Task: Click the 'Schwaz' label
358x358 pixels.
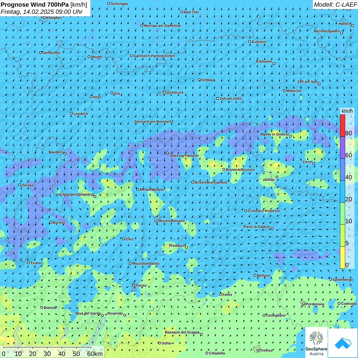Action: (208, 80)
